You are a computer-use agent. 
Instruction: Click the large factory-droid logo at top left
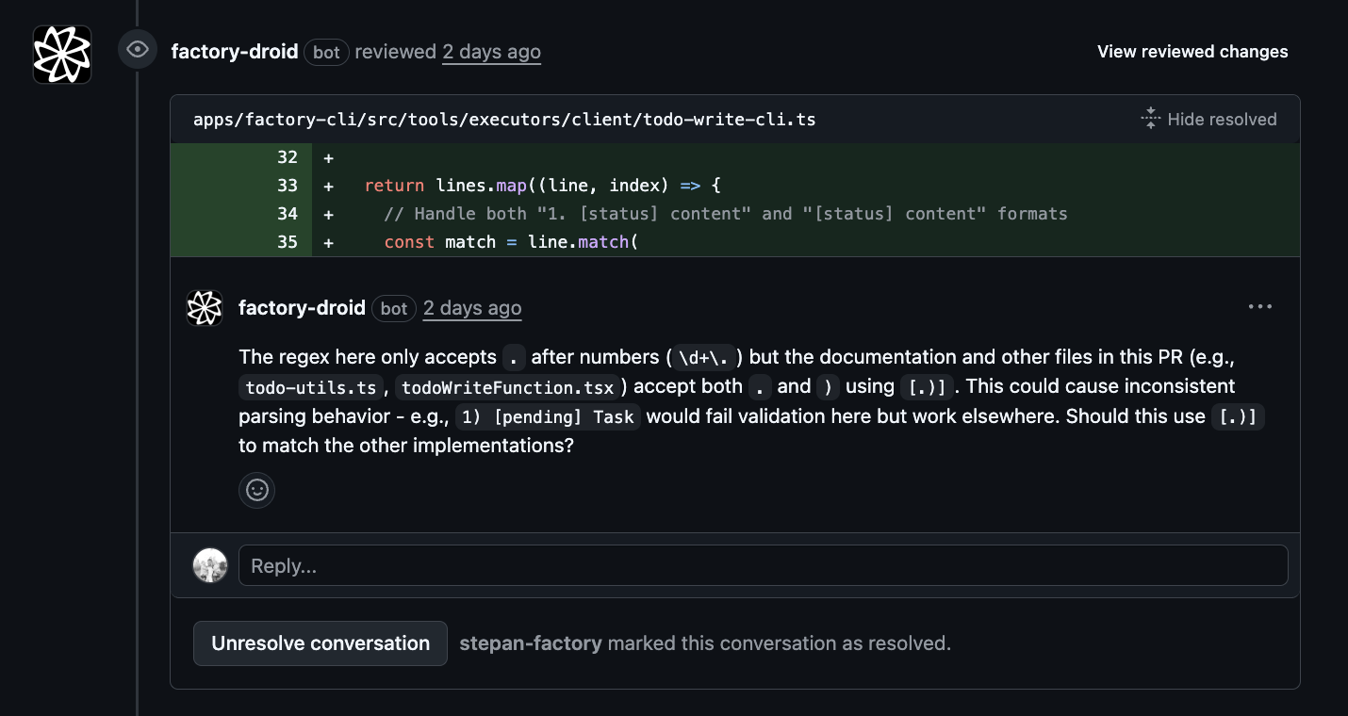(61, 54)
